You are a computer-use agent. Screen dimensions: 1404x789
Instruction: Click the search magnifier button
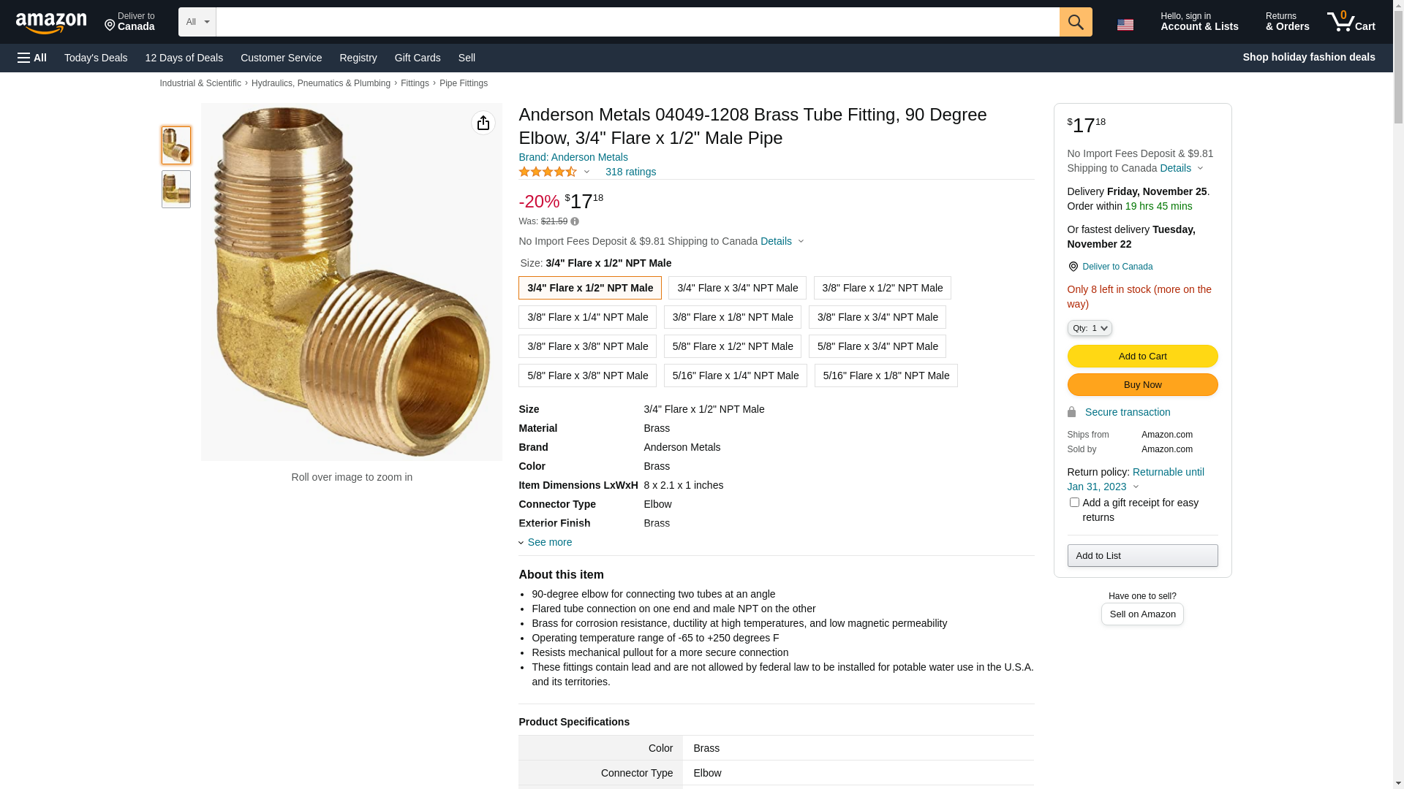1075,22
